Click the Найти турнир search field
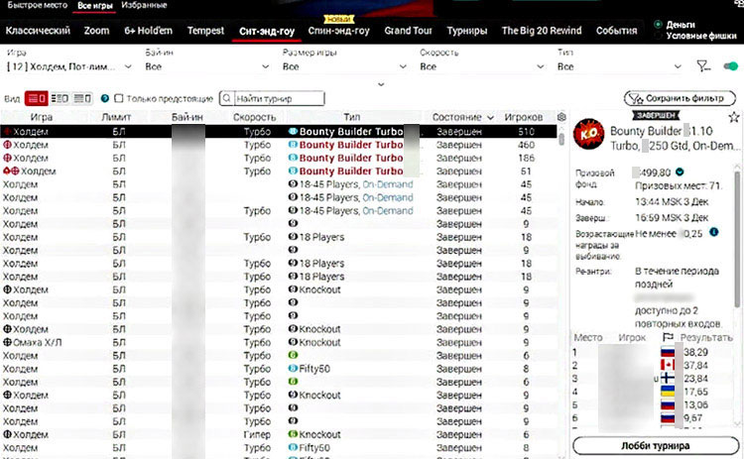Screen dimensions: 744x459 pos(273,98)
